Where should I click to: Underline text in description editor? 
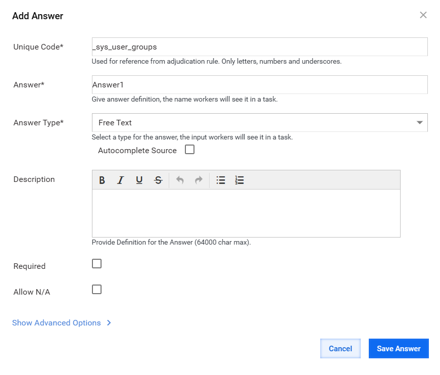point(139,180)
